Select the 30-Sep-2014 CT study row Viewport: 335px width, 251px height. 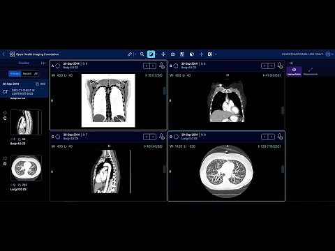point(24,89)
